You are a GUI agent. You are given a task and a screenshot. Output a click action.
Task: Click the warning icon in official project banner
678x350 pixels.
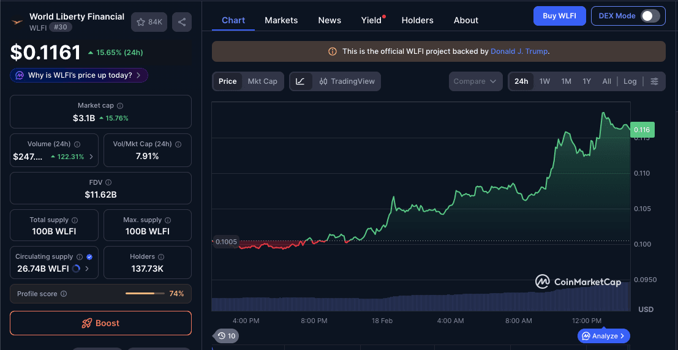332,51
